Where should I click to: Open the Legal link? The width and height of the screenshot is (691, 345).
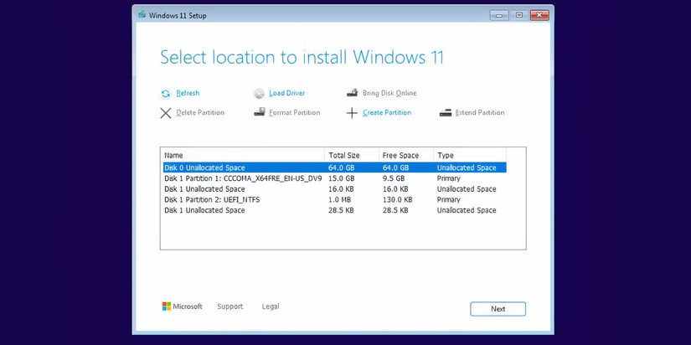tap(271, 306)
